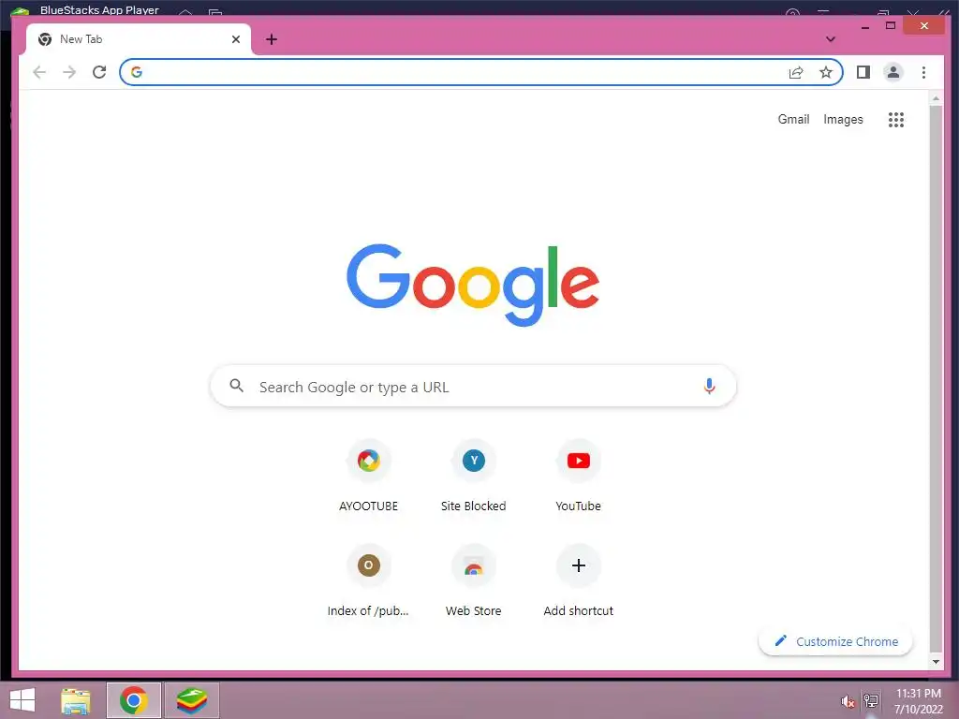Open a new tab with plus button
The height and width of the screenshot is (719, 959).
[x=272, y=39]
